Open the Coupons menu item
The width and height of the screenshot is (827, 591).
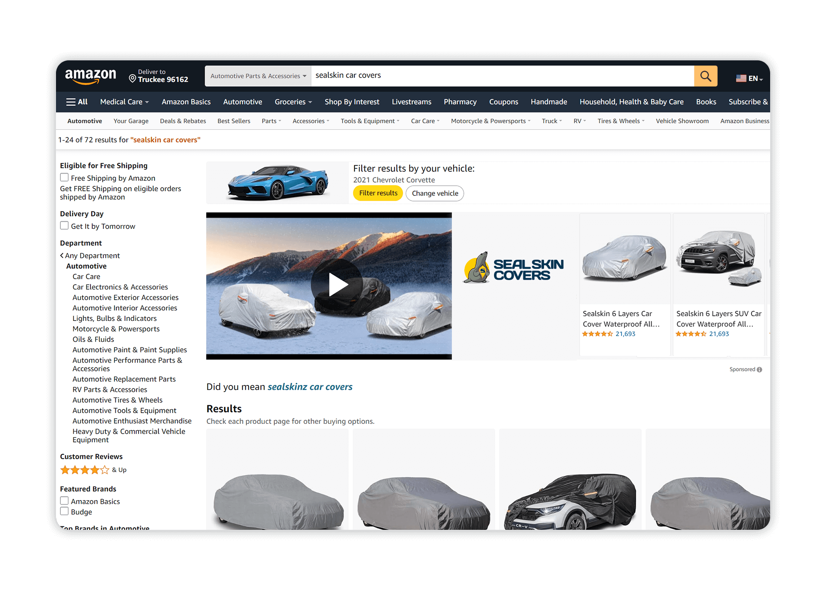[x=504, y=102]
